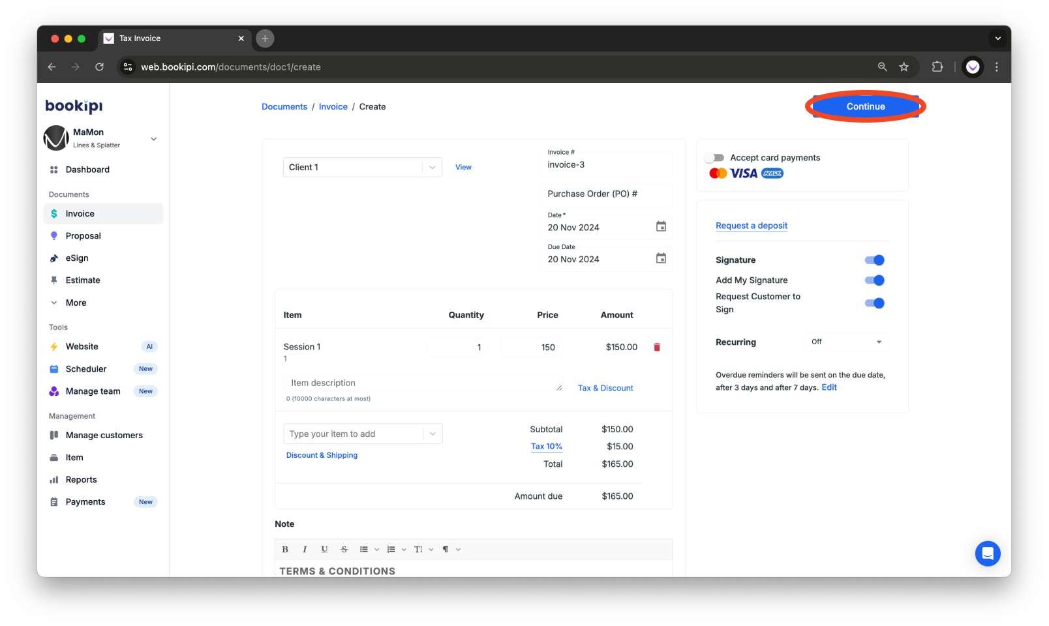The height and width of the screenshot is (626, 1049).
Task: Open the Proposal section
Action: 83,235
